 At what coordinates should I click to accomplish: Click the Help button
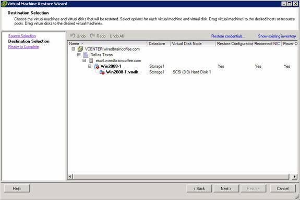click(x=17, y=189)
